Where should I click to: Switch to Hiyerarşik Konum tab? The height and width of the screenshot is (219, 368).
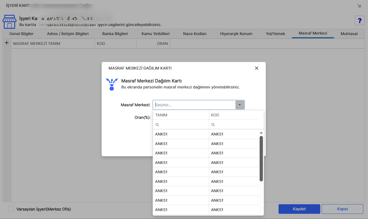coord(236,34)
